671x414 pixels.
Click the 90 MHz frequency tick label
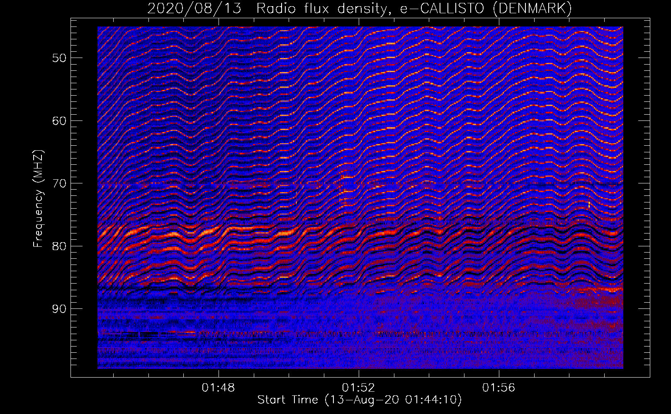click(x=59, y=309)
